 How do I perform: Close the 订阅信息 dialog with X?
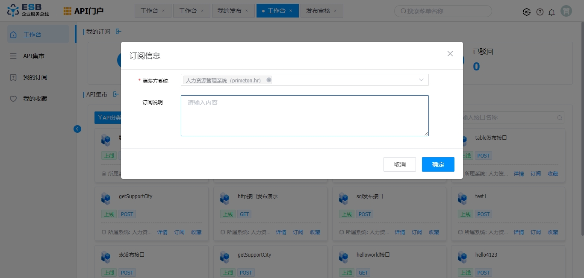point(450,53)
